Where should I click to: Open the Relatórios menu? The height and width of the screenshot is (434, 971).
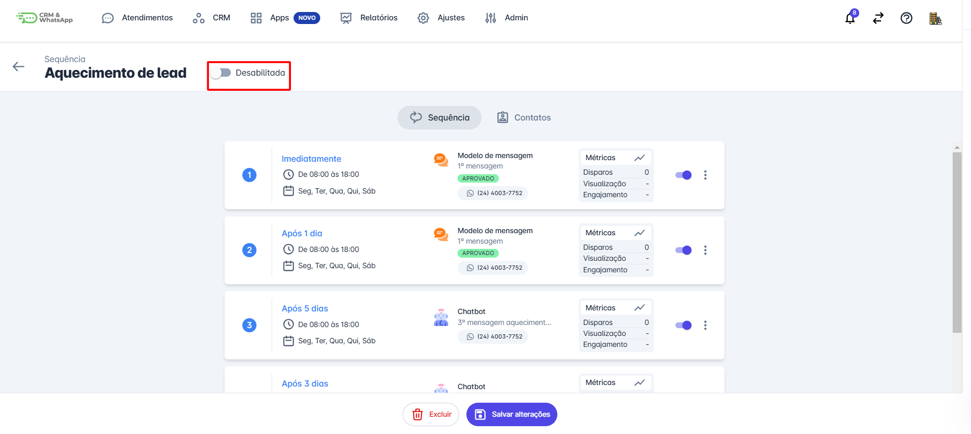[x=369, y=18]
